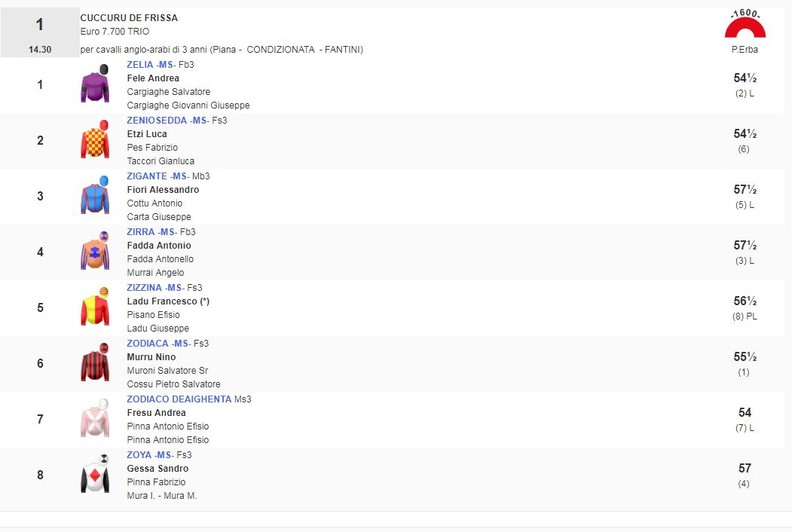This screenshot has height=532, width=798.
Task: Open horse link ZIGANTE -MS-
Action: pos(157,176)
